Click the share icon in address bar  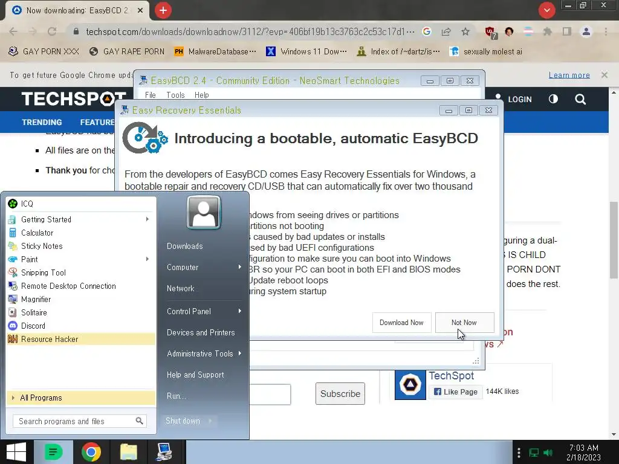click(x=446, y=31)
